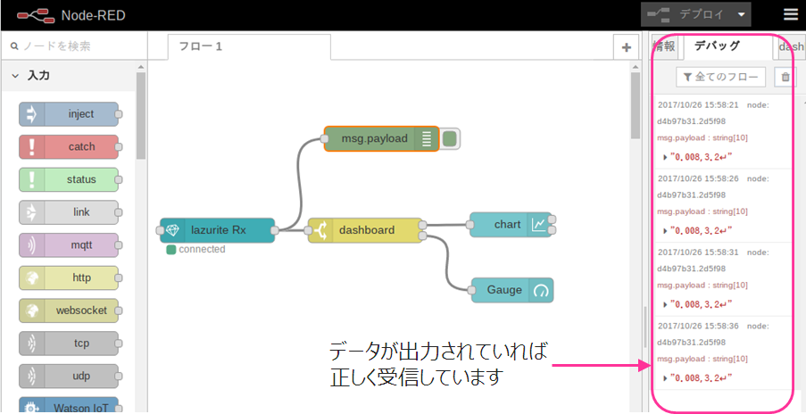Select the inject palette node
Viewport: 806px width, 414px height.
69,114
